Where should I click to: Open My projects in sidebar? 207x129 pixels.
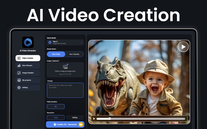pyautogui.click(x=28, y=80)
